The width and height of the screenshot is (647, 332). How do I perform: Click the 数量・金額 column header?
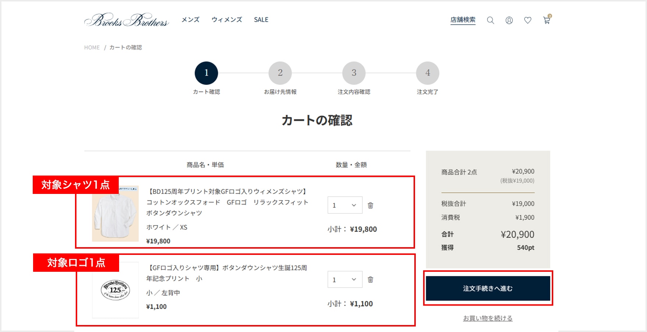click(351, 165)
